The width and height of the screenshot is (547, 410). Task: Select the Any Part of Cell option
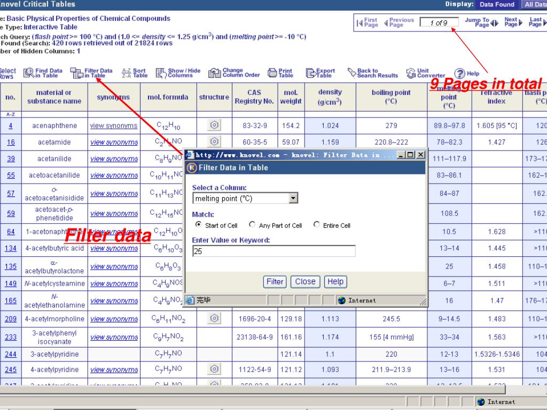point(252,225)
